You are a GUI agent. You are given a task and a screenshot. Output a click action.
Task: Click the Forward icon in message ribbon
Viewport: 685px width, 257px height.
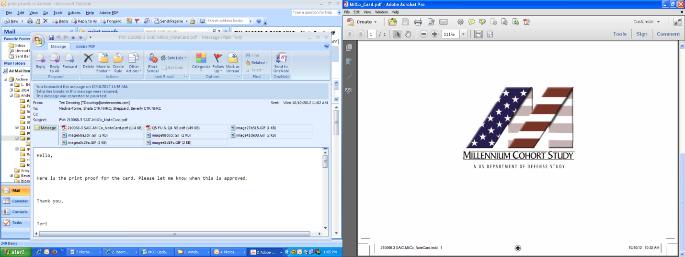pos(69,62)
